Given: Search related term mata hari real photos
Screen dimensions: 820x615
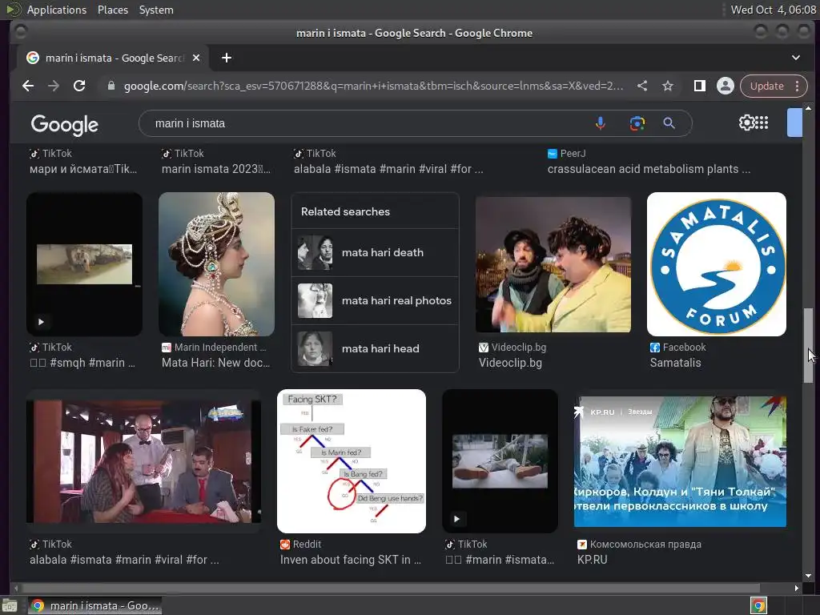Looking at the screenshot, I should tap(375, 301).
